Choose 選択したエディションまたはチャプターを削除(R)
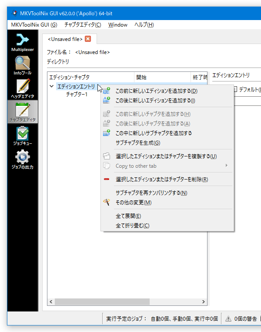This screenshot has height=332, width=261. (167, 180)
